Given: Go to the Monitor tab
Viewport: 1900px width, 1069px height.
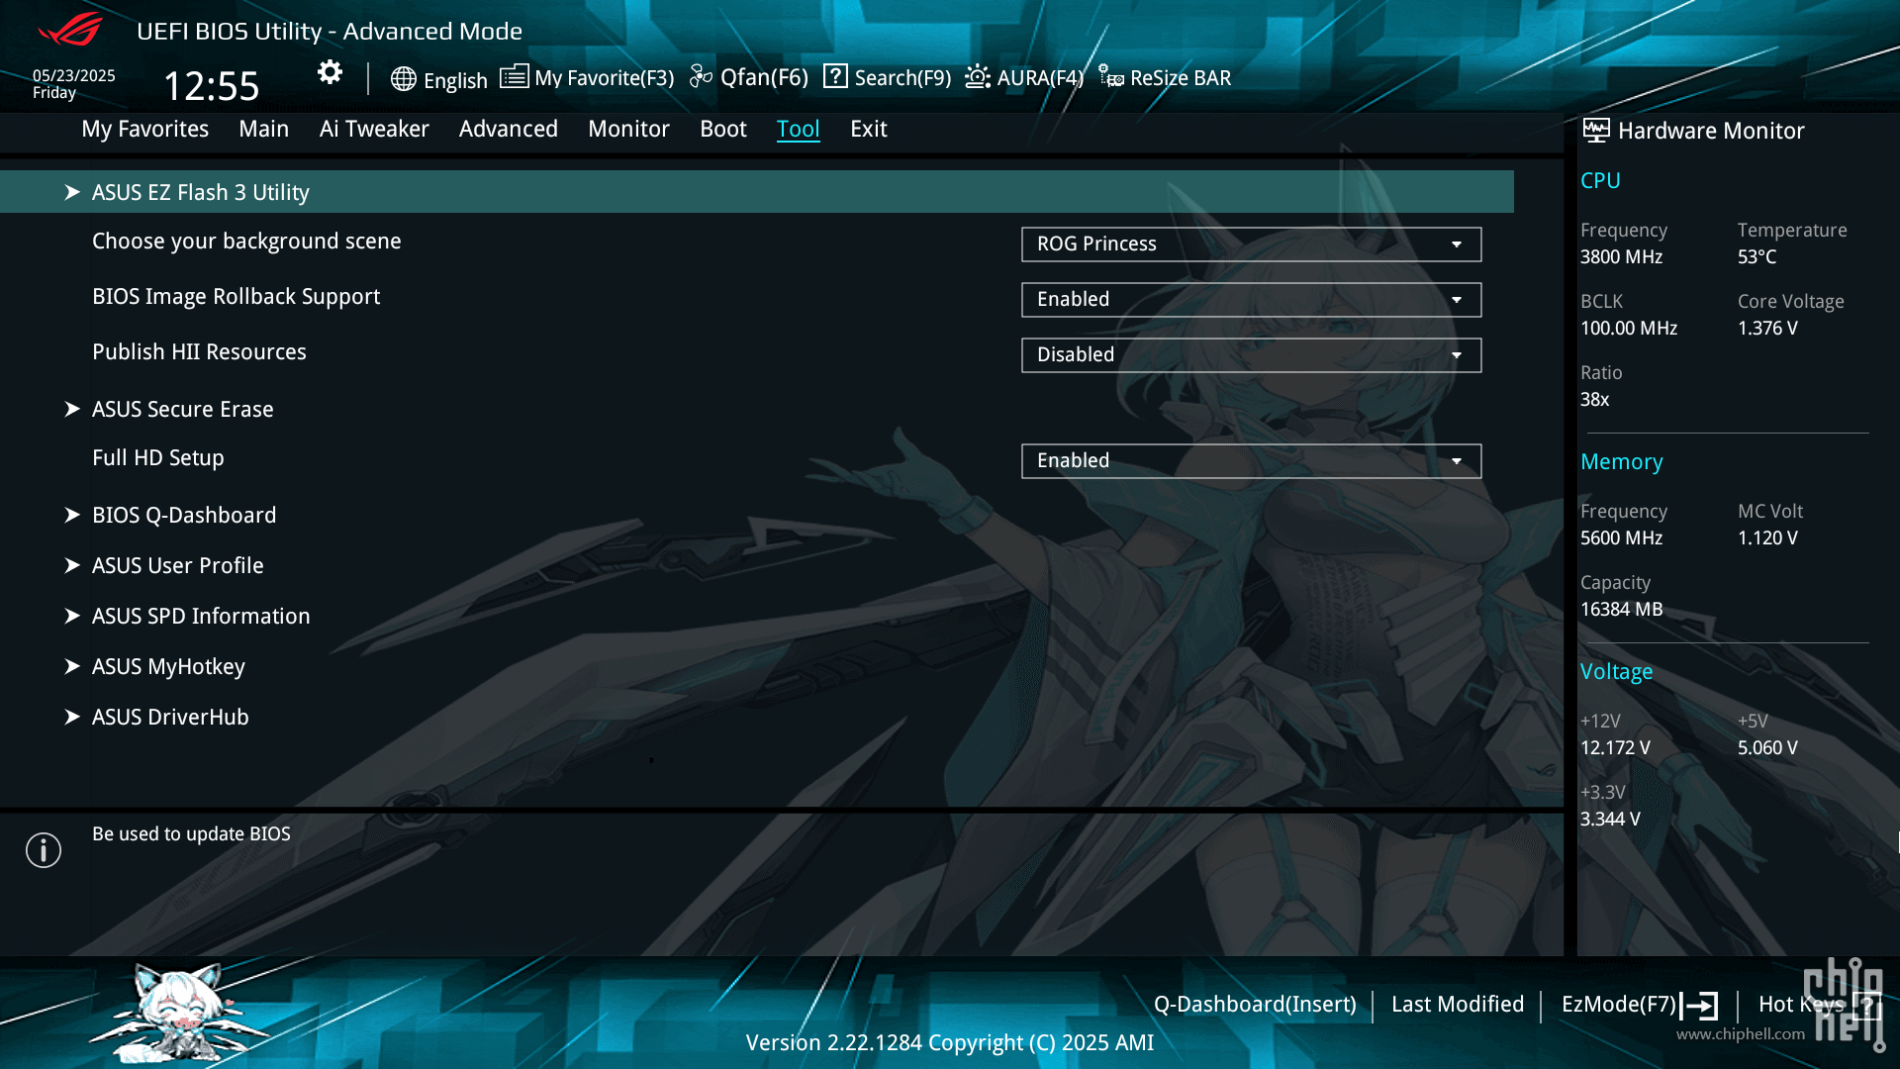Looking at the screenshot, I should click(x=628, y=129).
